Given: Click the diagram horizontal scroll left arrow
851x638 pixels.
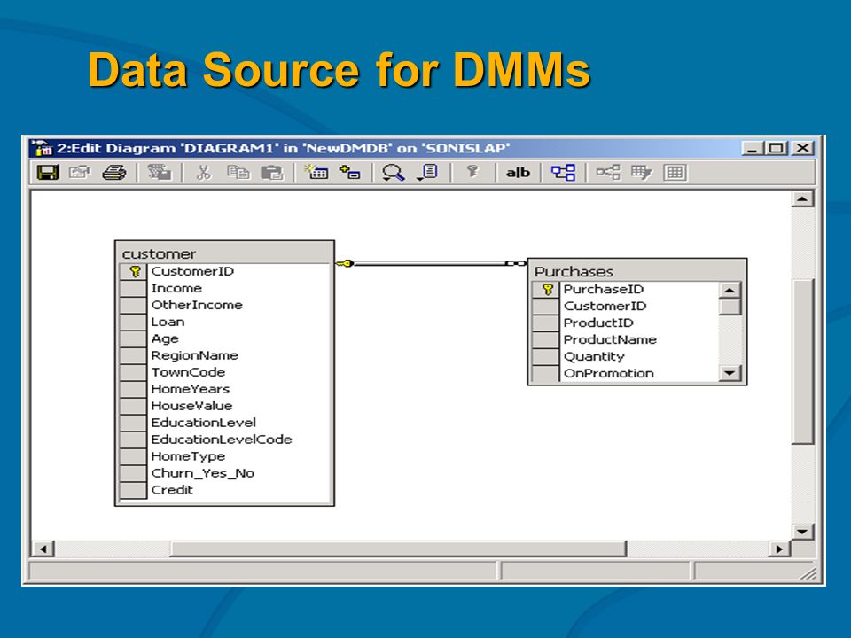Looking at the screenshot, I should (x=43, y=549).
